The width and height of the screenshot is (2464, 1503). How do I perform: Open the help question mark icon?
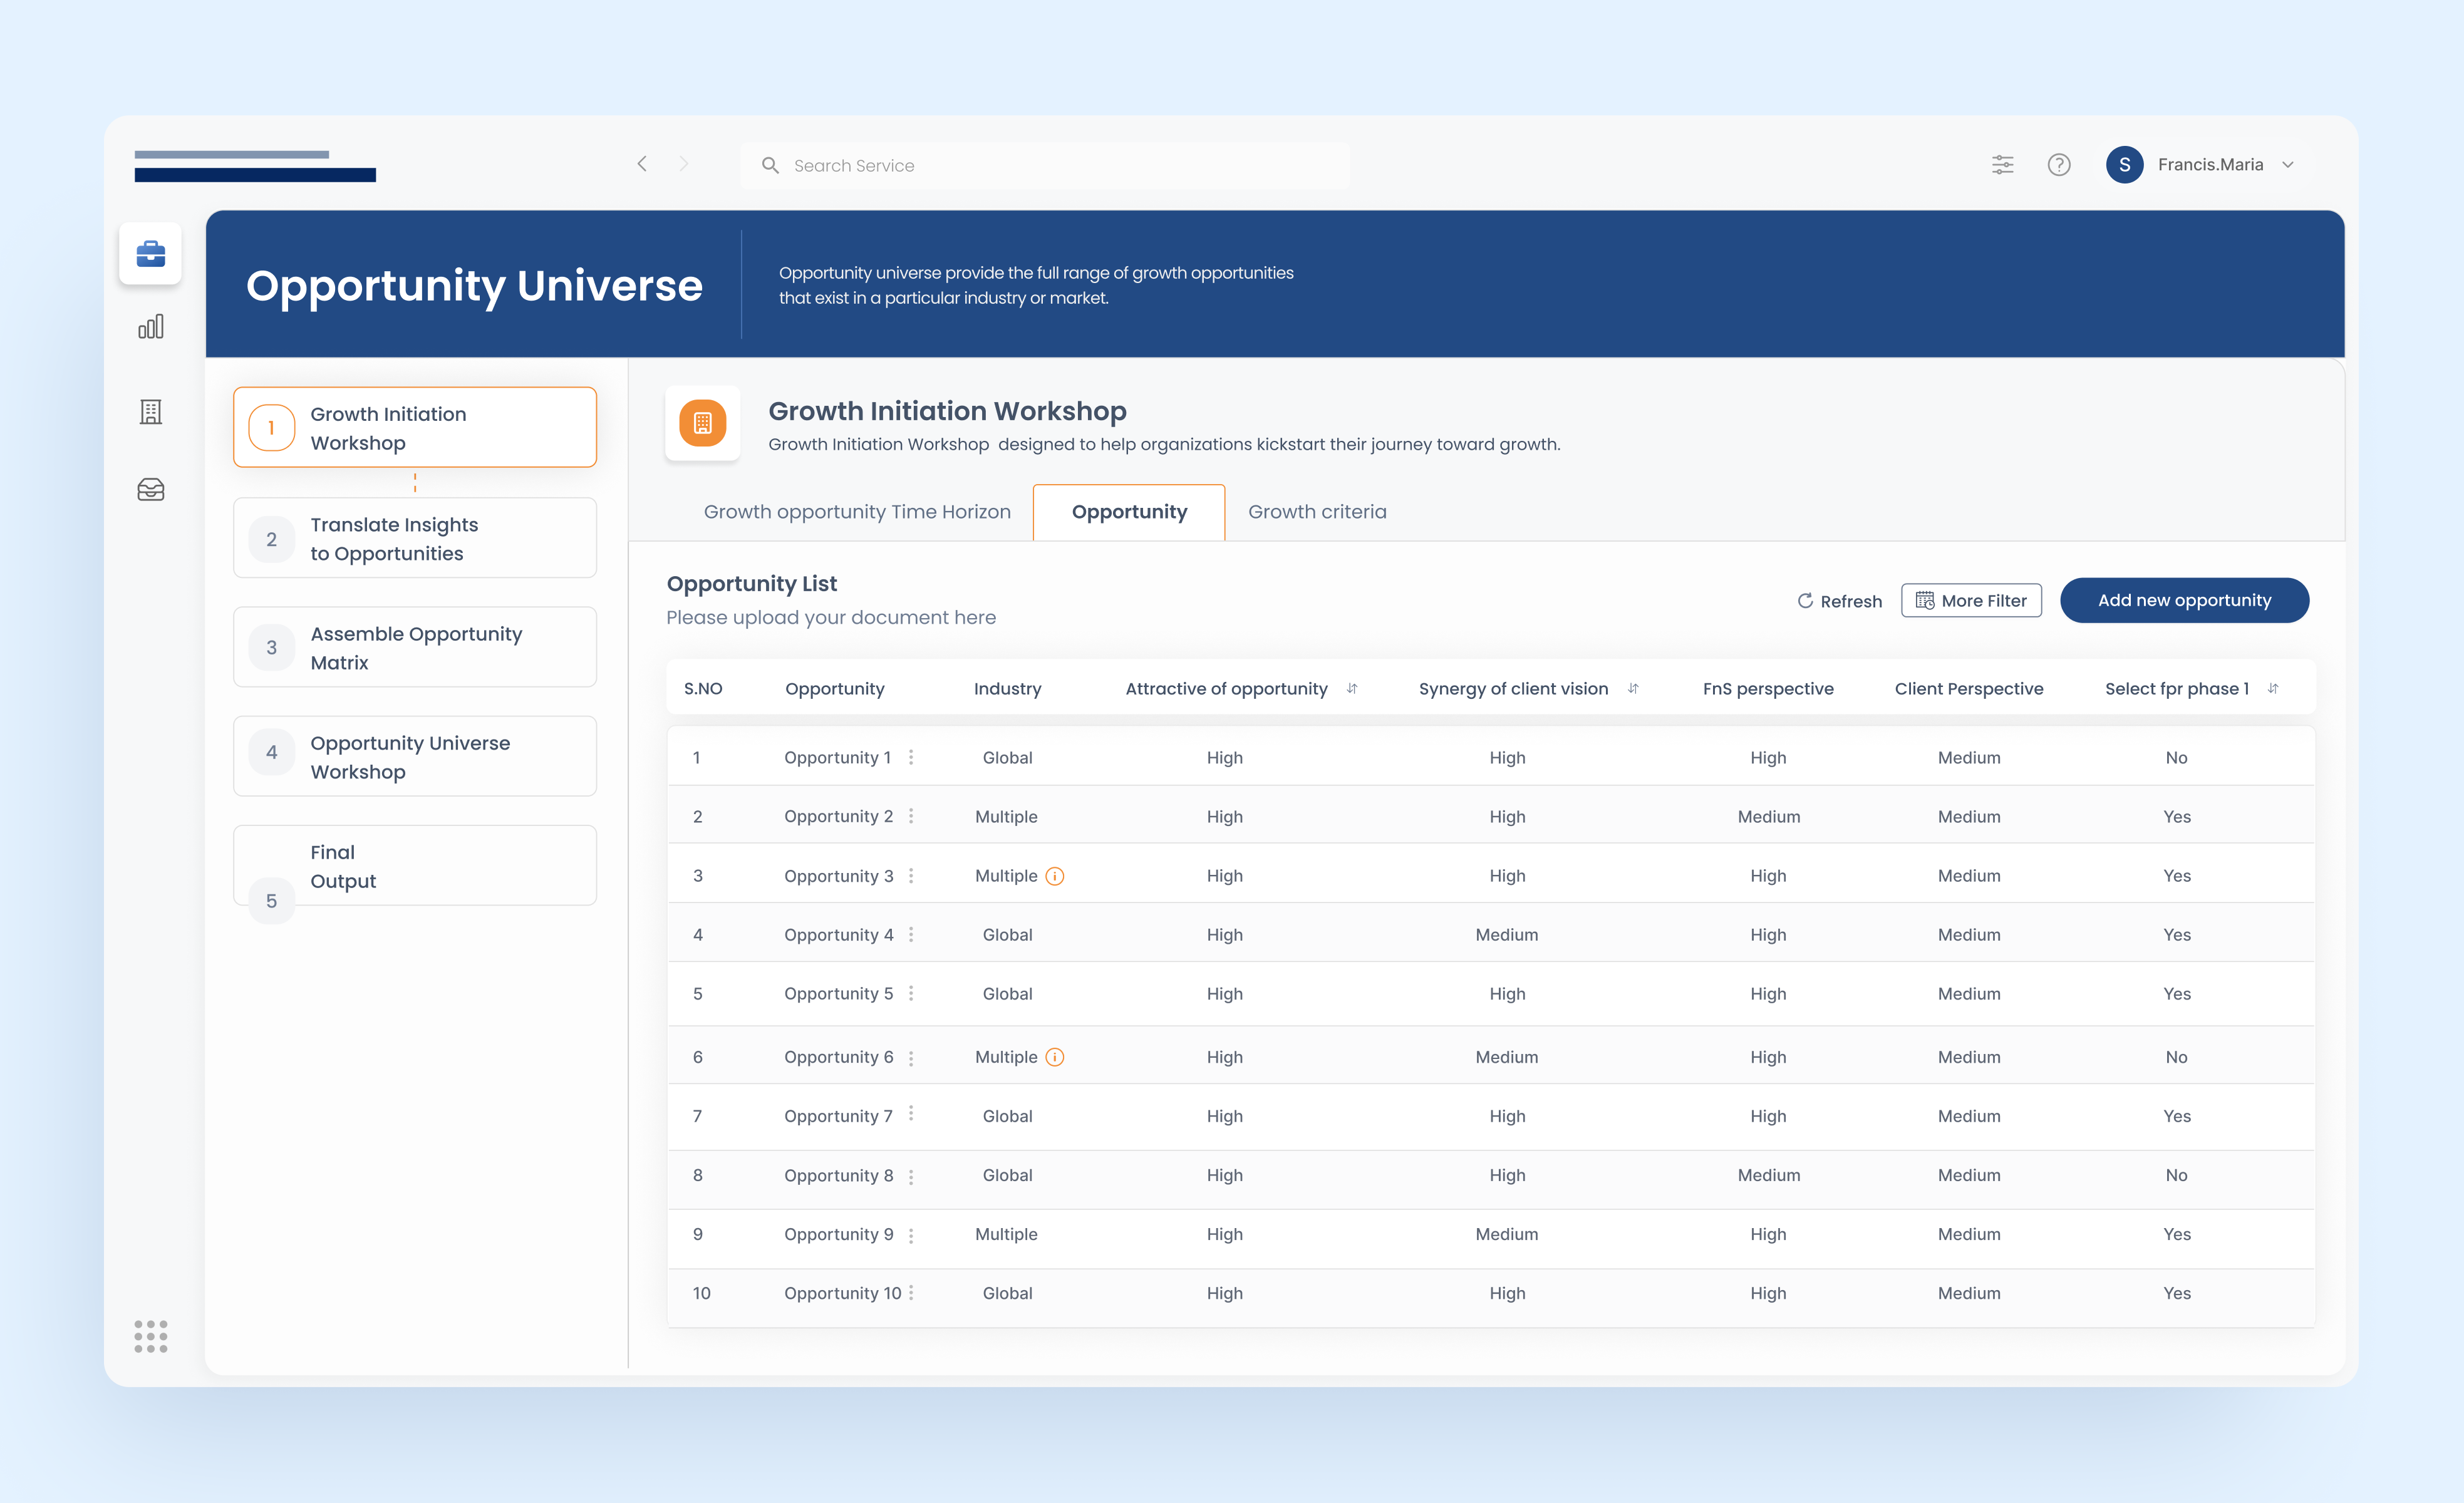point(2059,165)
